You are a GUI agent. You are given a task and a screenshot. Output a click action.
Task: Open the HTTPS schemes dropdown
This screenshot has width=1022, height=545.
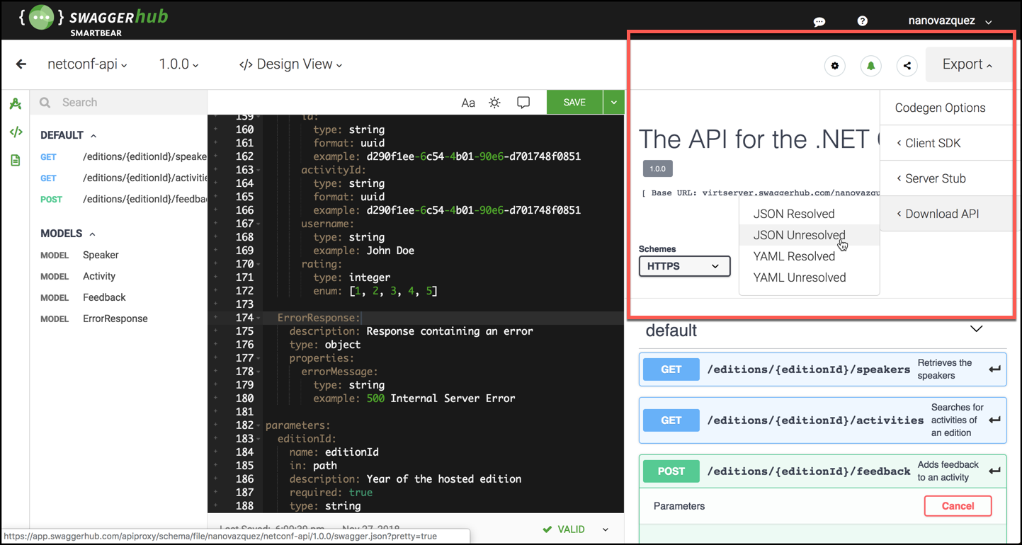(684, 266)
